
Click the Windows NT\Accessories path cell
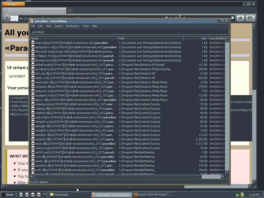click(145, 69)
